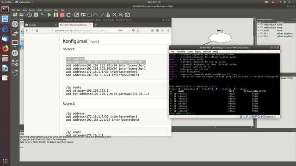Expand NAT1 node in Topology Summary
This screenshot has height=166, width=296.
258,30
